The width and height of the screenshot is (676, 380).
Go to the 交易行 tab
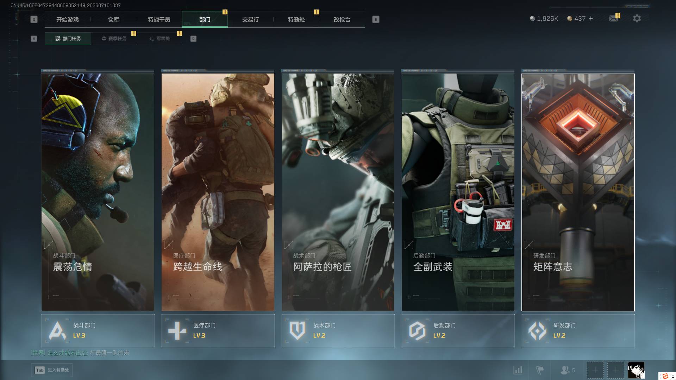[250, 19]
